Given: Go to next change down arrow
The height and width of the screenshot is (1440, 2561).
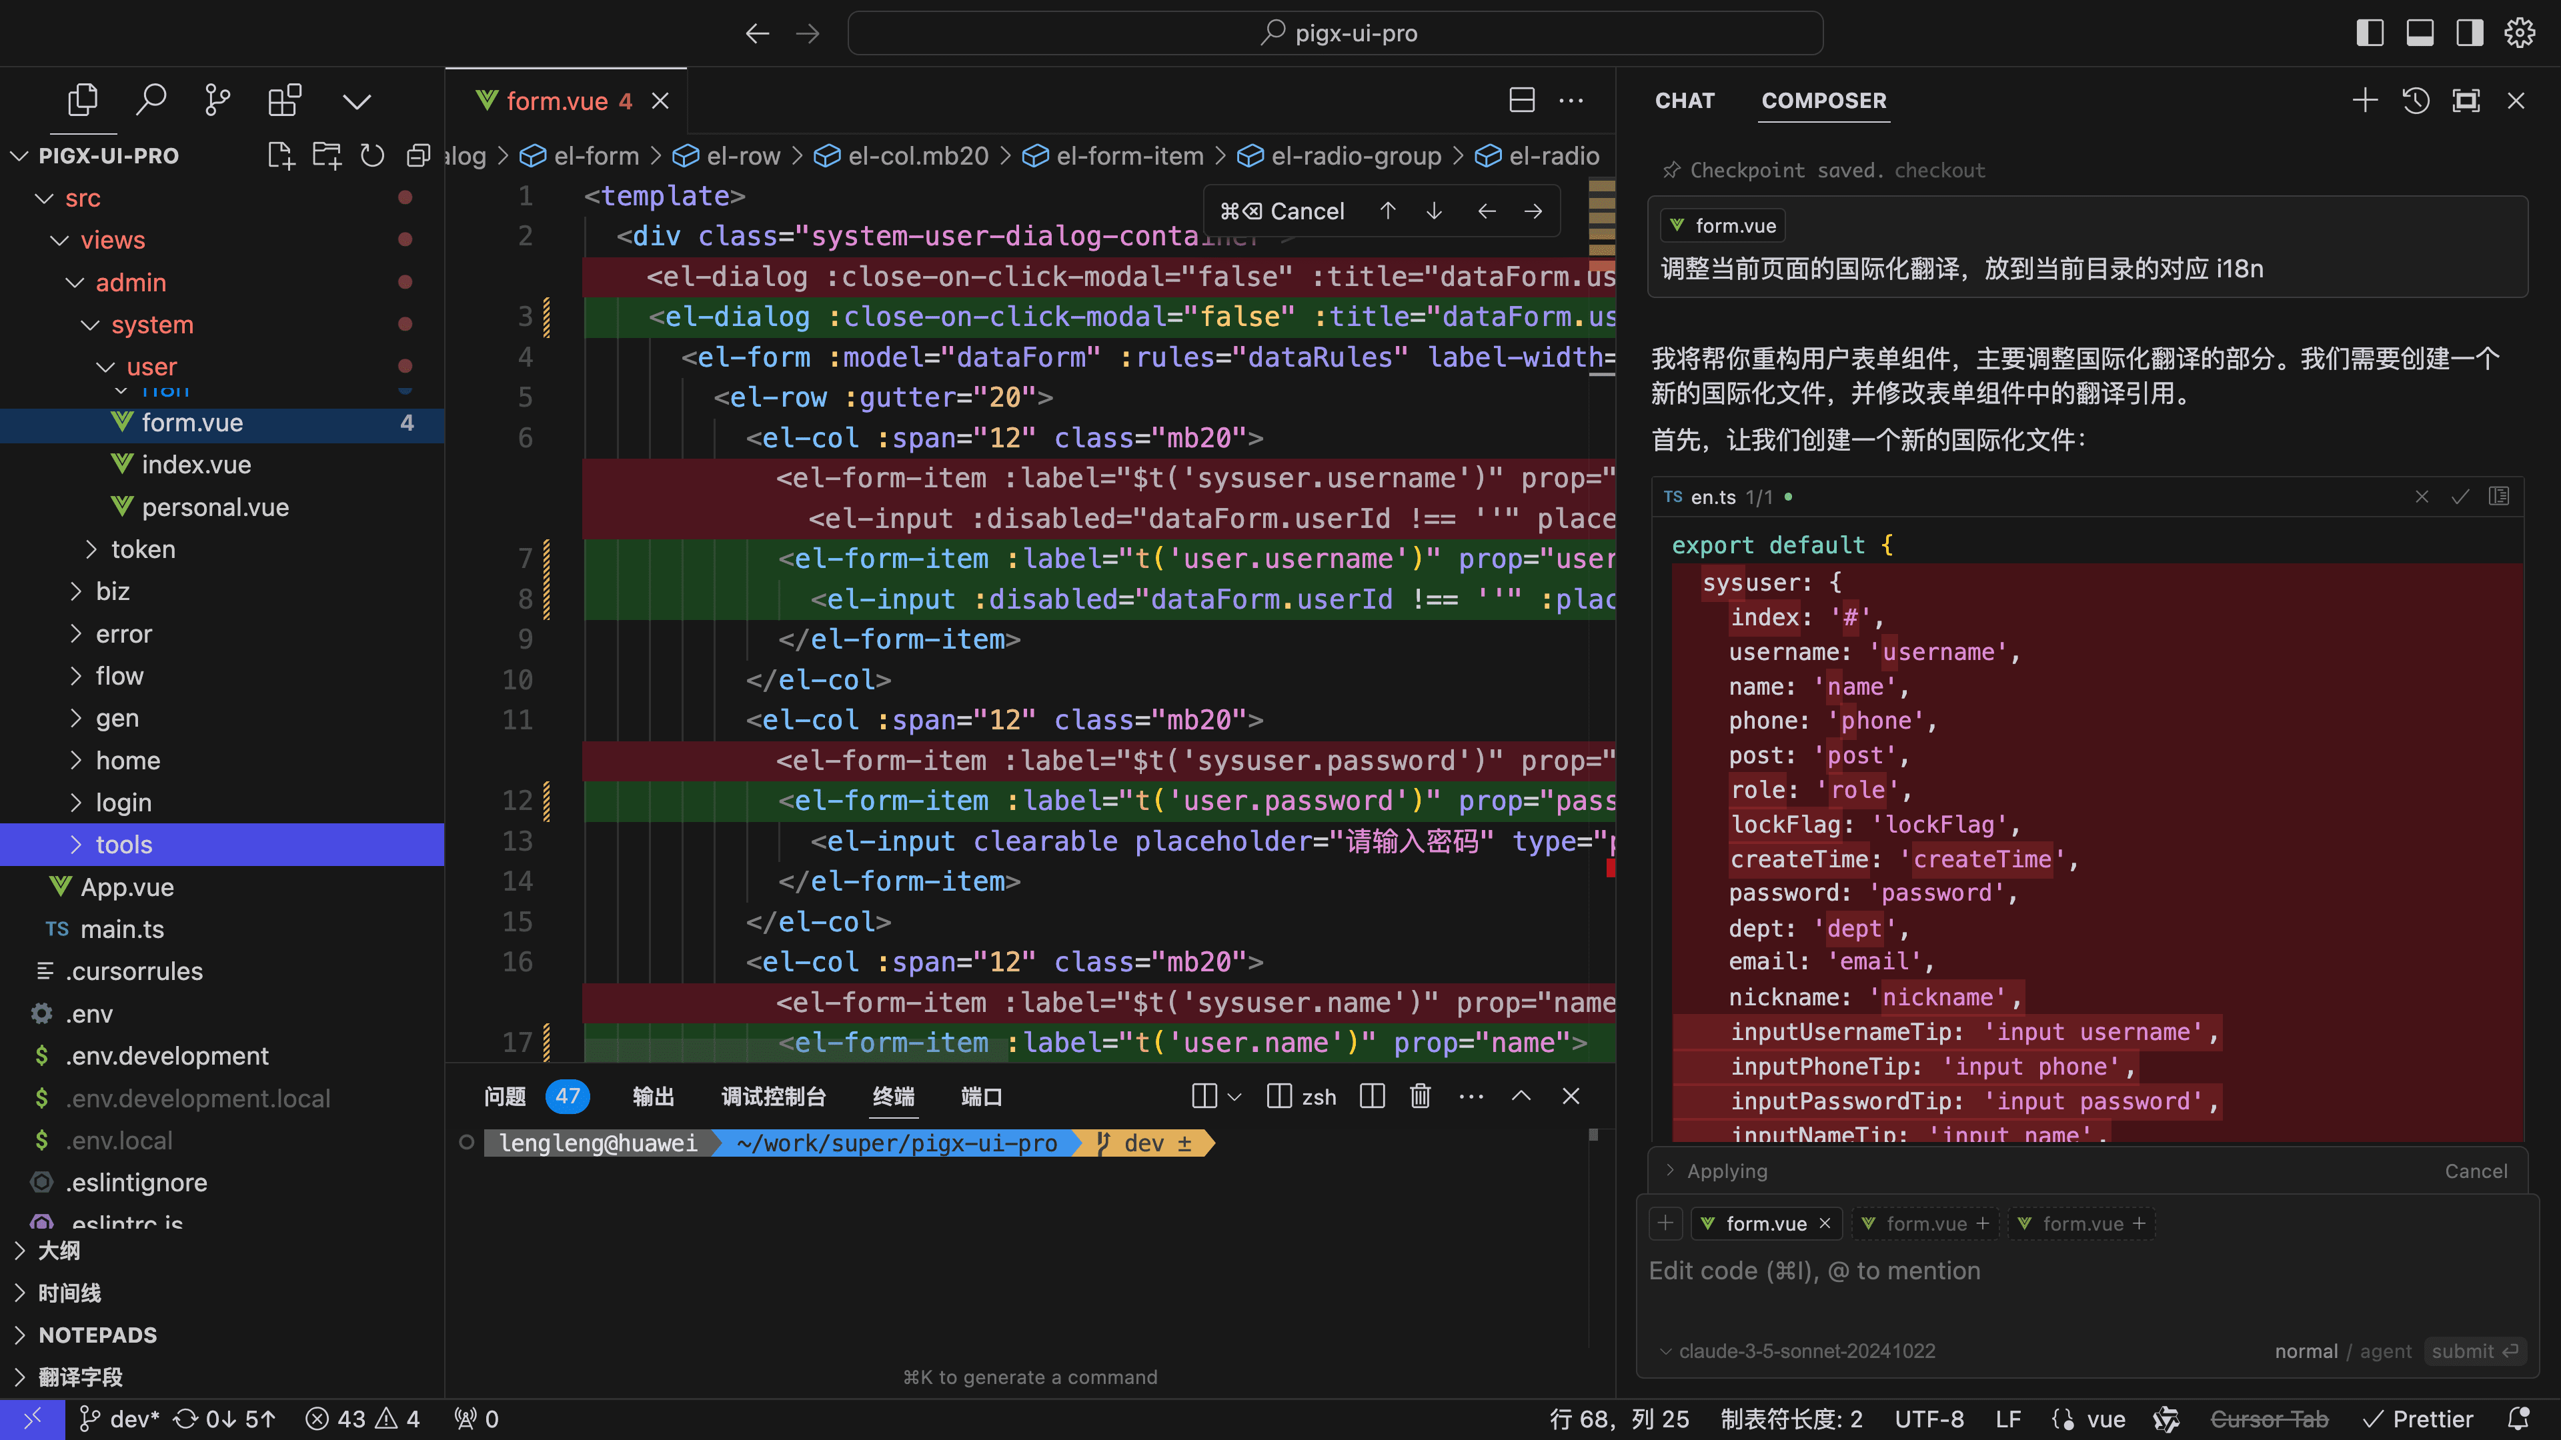Looking at the screenshot, I should tap(1434, 211).
